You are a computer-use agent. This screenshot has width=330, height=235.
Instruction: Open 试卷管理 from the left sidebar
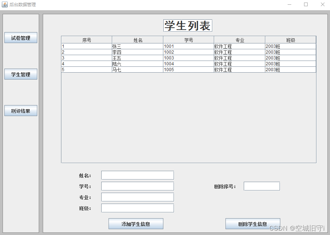[20, 38]
